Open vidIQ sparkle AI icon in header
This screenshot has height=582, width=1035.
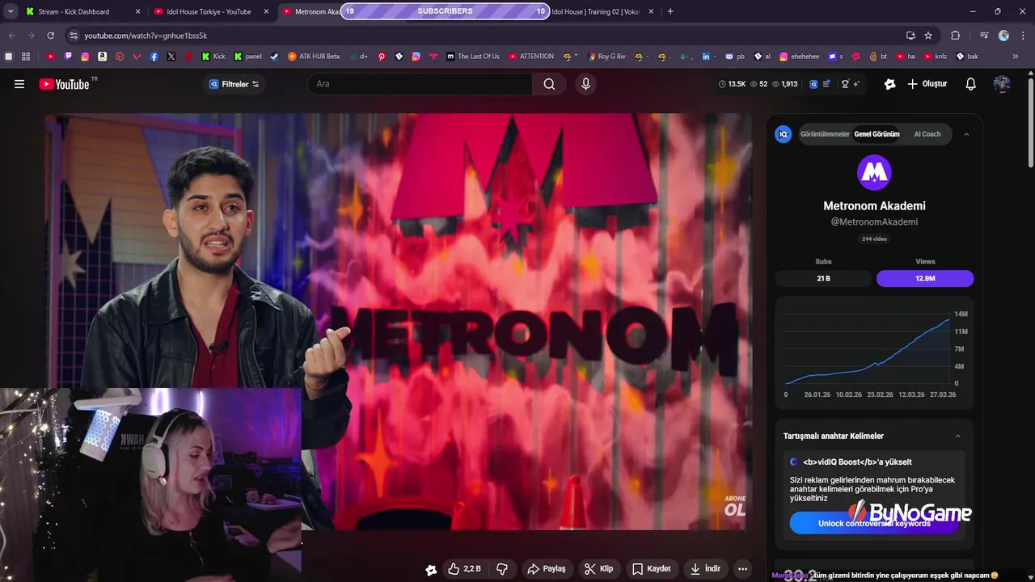click(856, 84)
